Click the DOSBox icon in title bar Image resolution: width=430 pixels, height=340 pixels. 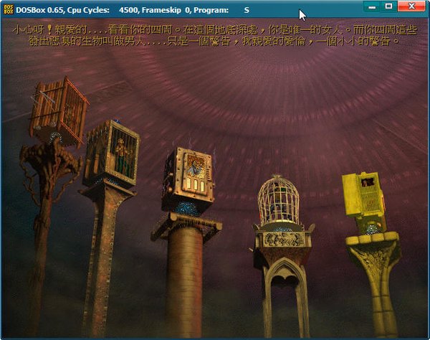8,11
